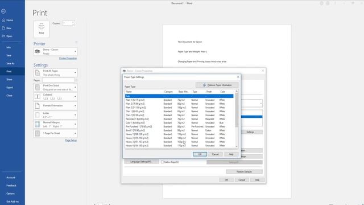Click the Printer Properties link
The width and height of the screenshot is (364, 205).
pyautogui.click(x=68, y=58)
